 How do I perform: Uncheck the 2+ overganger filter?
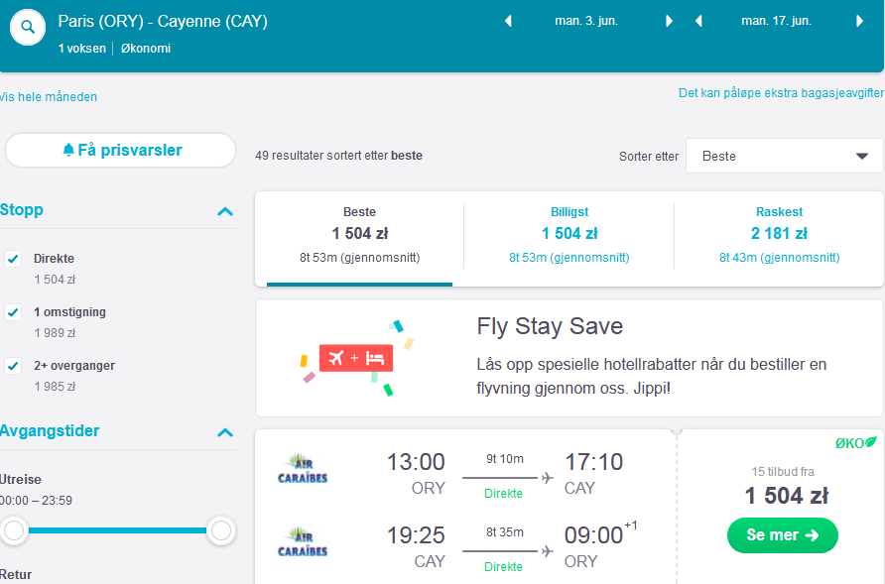pos(13,366)
